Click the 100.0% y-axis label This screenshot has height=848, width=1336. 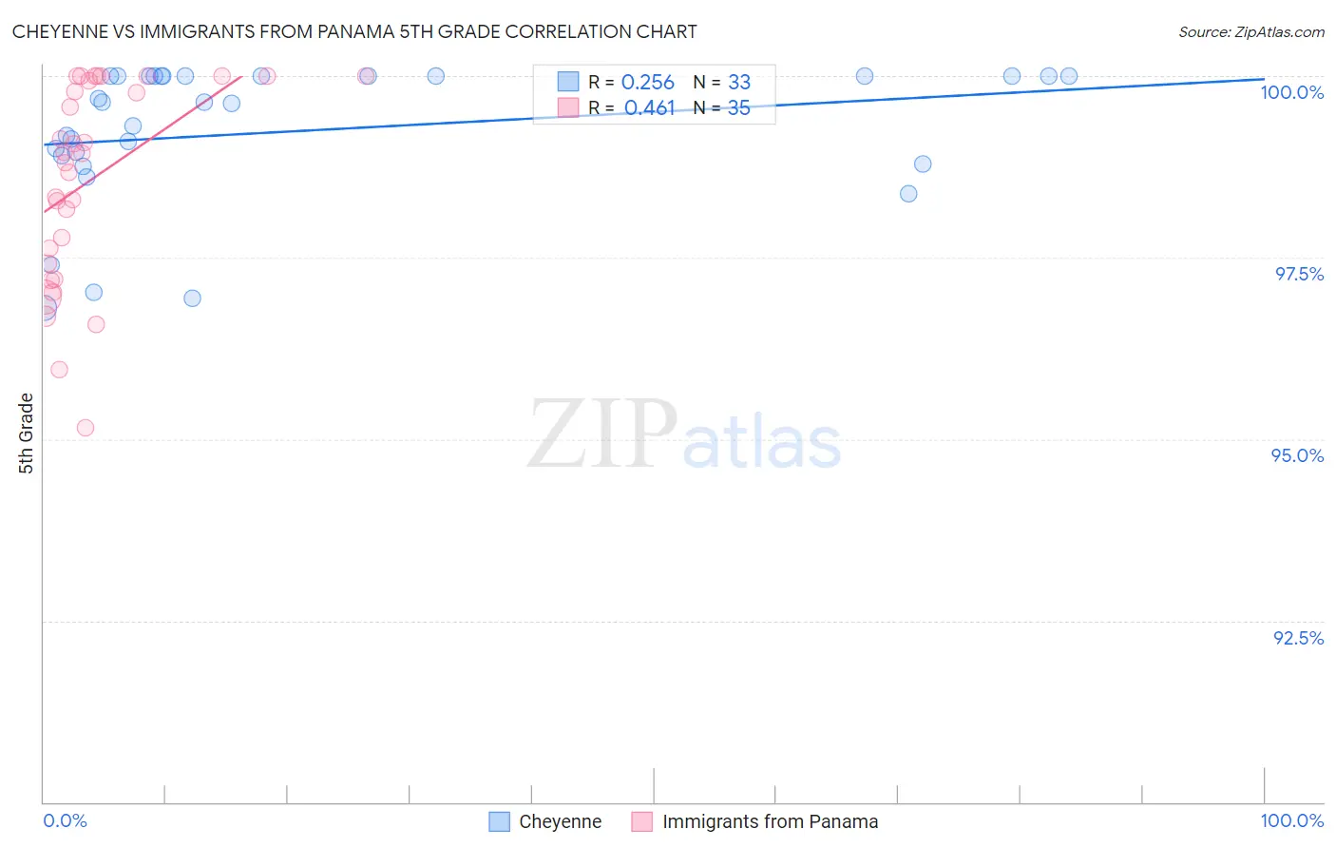(1292, 92)
